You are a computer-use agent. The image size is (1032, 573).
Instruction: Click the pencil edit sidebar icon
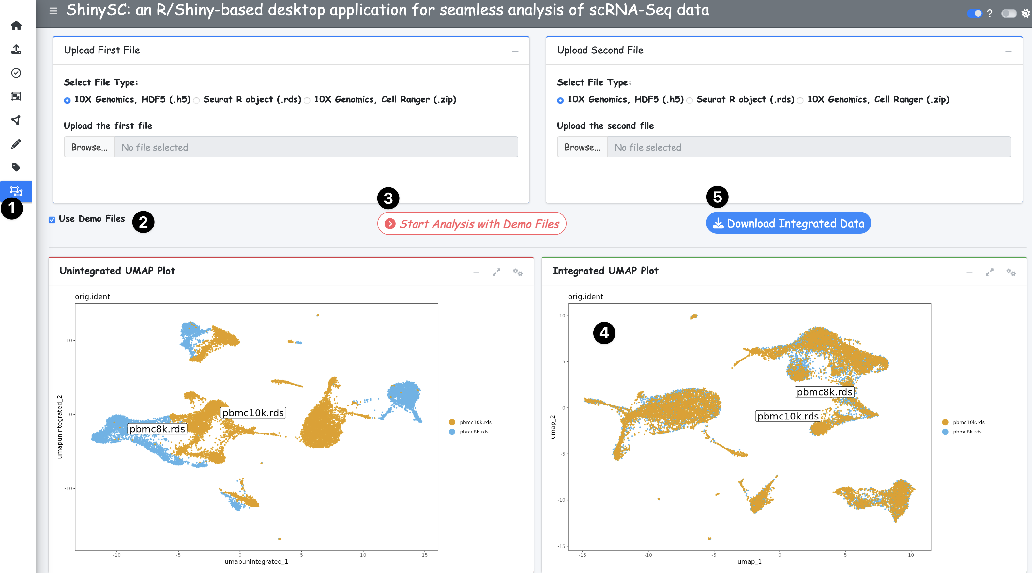(x=16, y=144)
